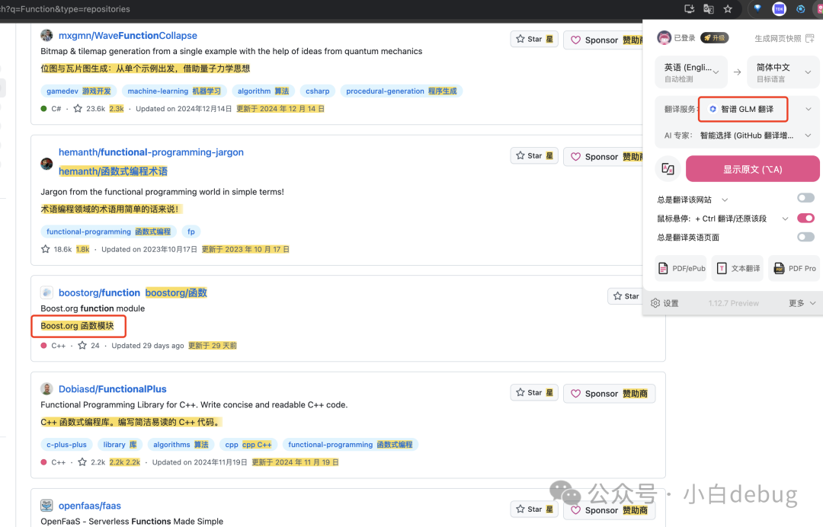The image size is (823, 527).
Task: Enable the 总是翻译英语页面 toggle
Action: coord(805,237)
